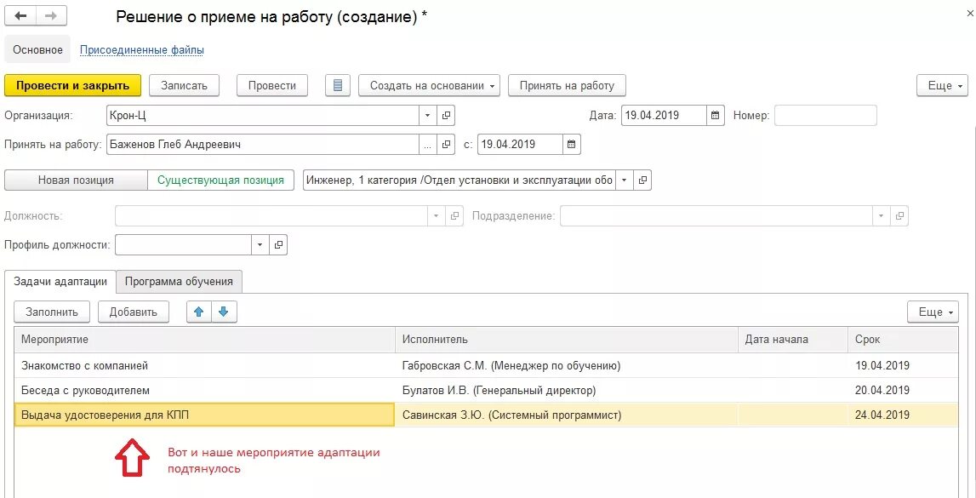Select the Новая позиция toggle
Viewport: 976px width, 498px height.
pyautogui.click(x=76, y=180)
